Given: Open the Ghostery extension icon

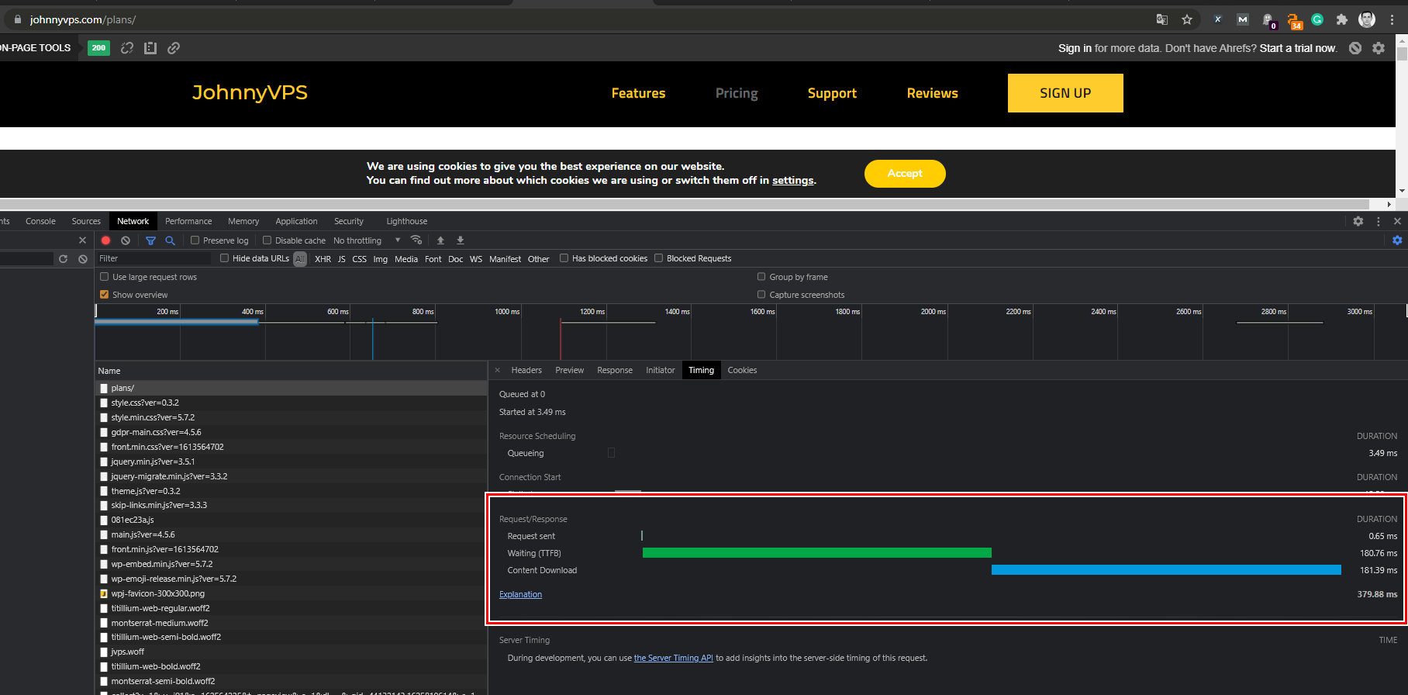Looking at the screenshot, I should pos(1268,20).
